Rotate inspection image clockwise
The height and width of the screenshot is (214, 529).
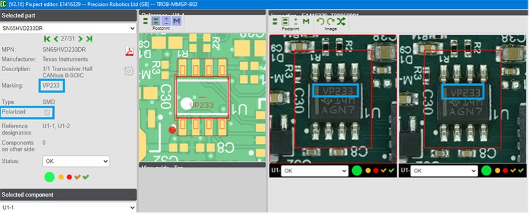pyautogui.click(x=330, y=22)
